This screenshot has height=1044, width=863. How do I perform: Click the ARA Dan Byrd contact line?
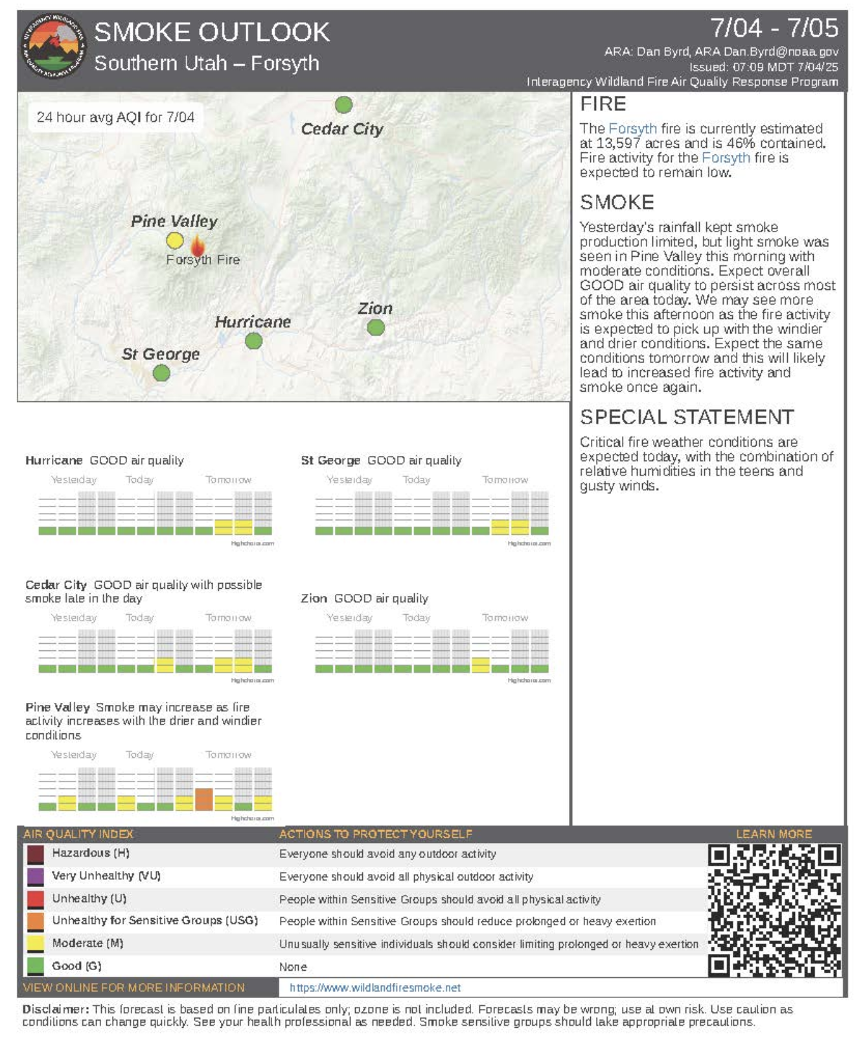click(x=721, y=52)
